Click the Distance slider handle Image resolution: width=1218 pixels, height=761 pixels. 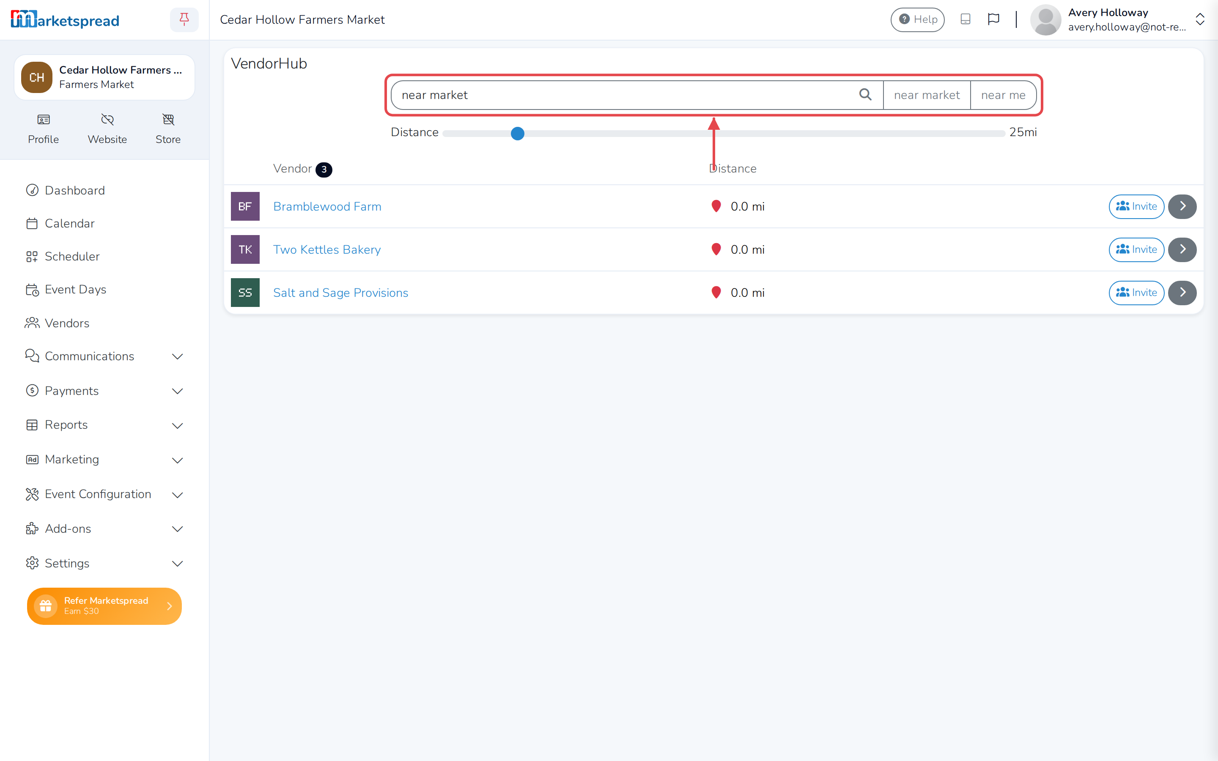tap(517, 133)
